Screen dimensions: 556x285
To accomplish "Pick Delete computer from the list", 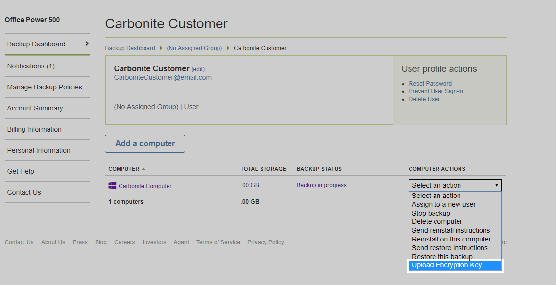I will click(x=437, y=221).
